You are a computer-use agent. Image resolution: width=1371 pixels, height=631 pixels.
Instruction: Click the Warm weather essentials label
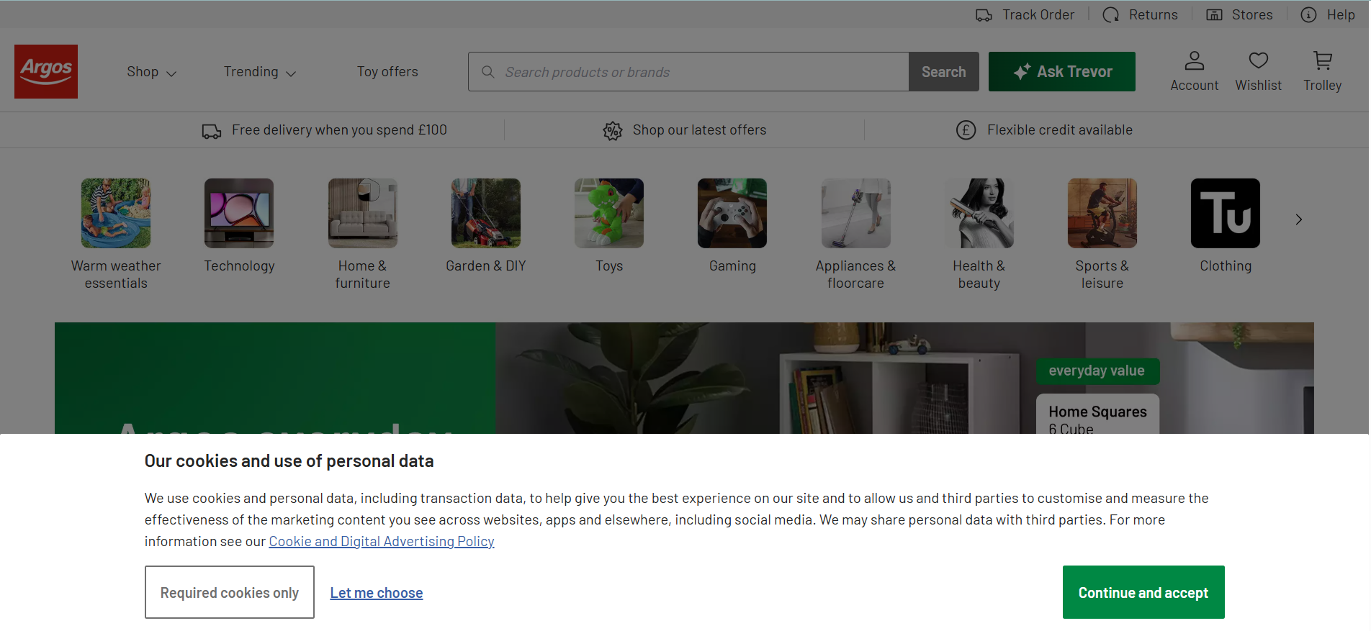[x=116, y=275]
